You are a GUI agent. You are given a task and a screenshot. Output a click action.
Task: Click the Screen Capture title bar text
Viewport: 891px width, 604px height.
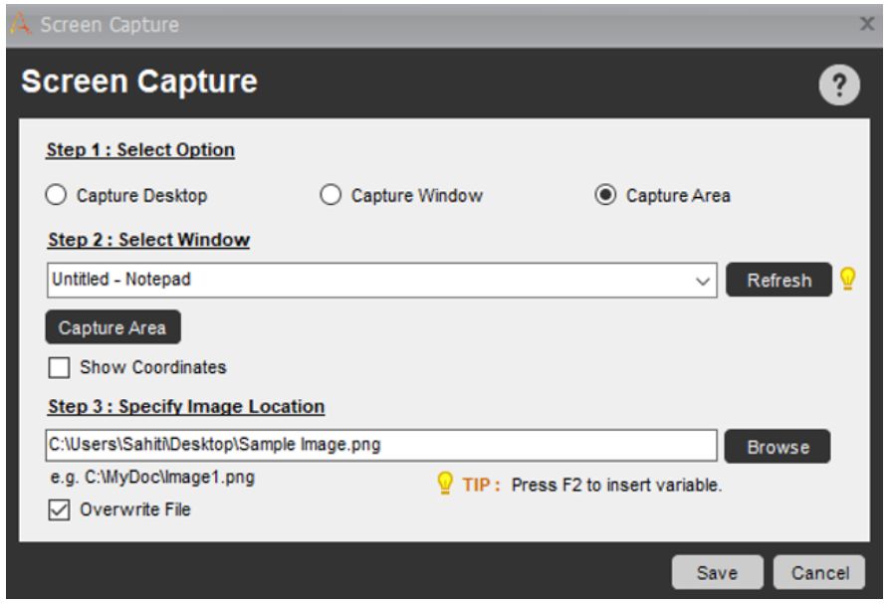click(110, 25)
